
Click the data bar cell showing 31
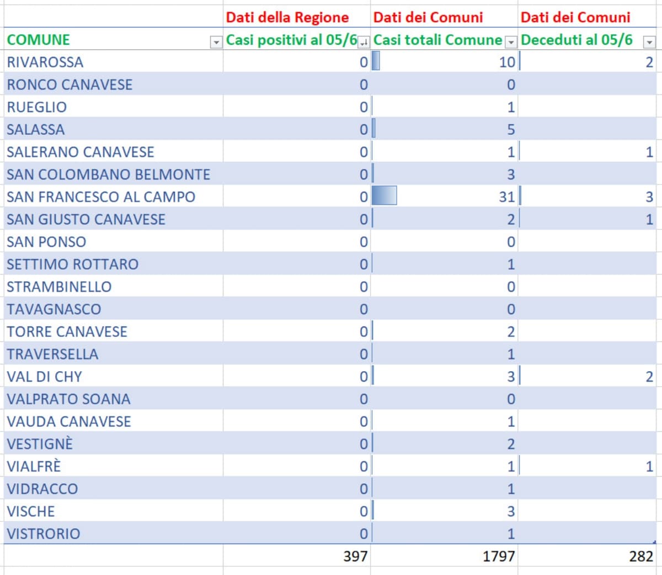[444, 197]
